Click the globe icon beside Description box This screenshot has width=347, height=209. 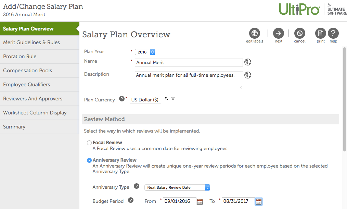248,75
